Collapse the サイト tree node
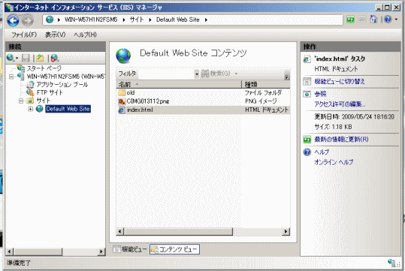 pyautogui.click(x=21, y=101)
